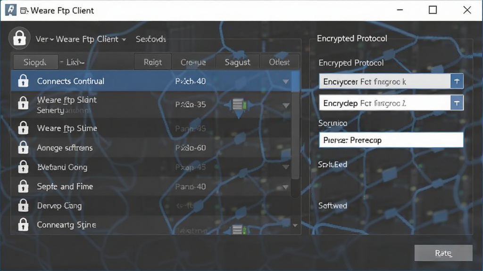Open the Ver dropdown in the header
The height and width of the screenshot is (271, 483).
45,39
